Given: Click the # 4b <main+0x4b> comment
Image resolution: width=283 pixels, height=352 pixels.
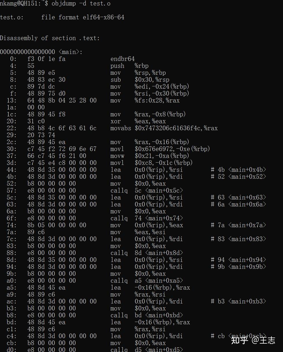Looking at the screenshot, I should [238, 170].
